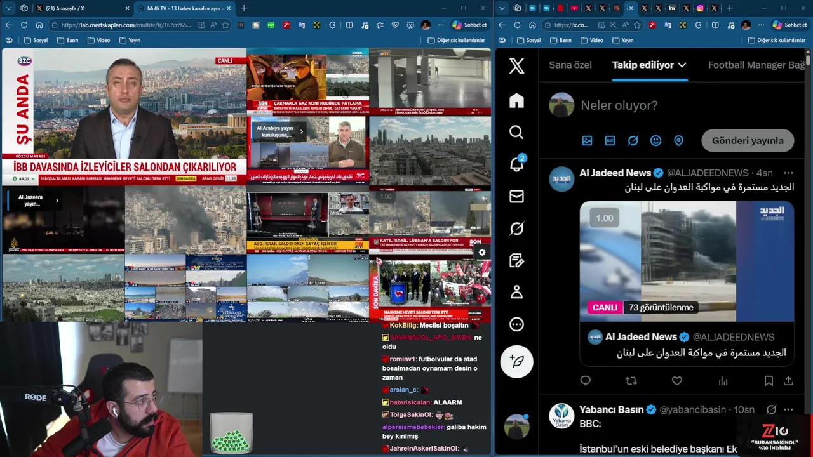813x457 pixels.
Task: Favorite the x.com page star
Action: point(638,25)
